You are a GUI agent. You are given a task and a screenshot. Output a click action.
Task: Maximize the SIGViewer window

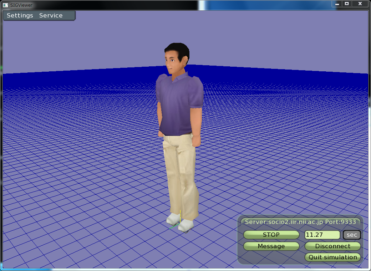[x=347, y=4]
